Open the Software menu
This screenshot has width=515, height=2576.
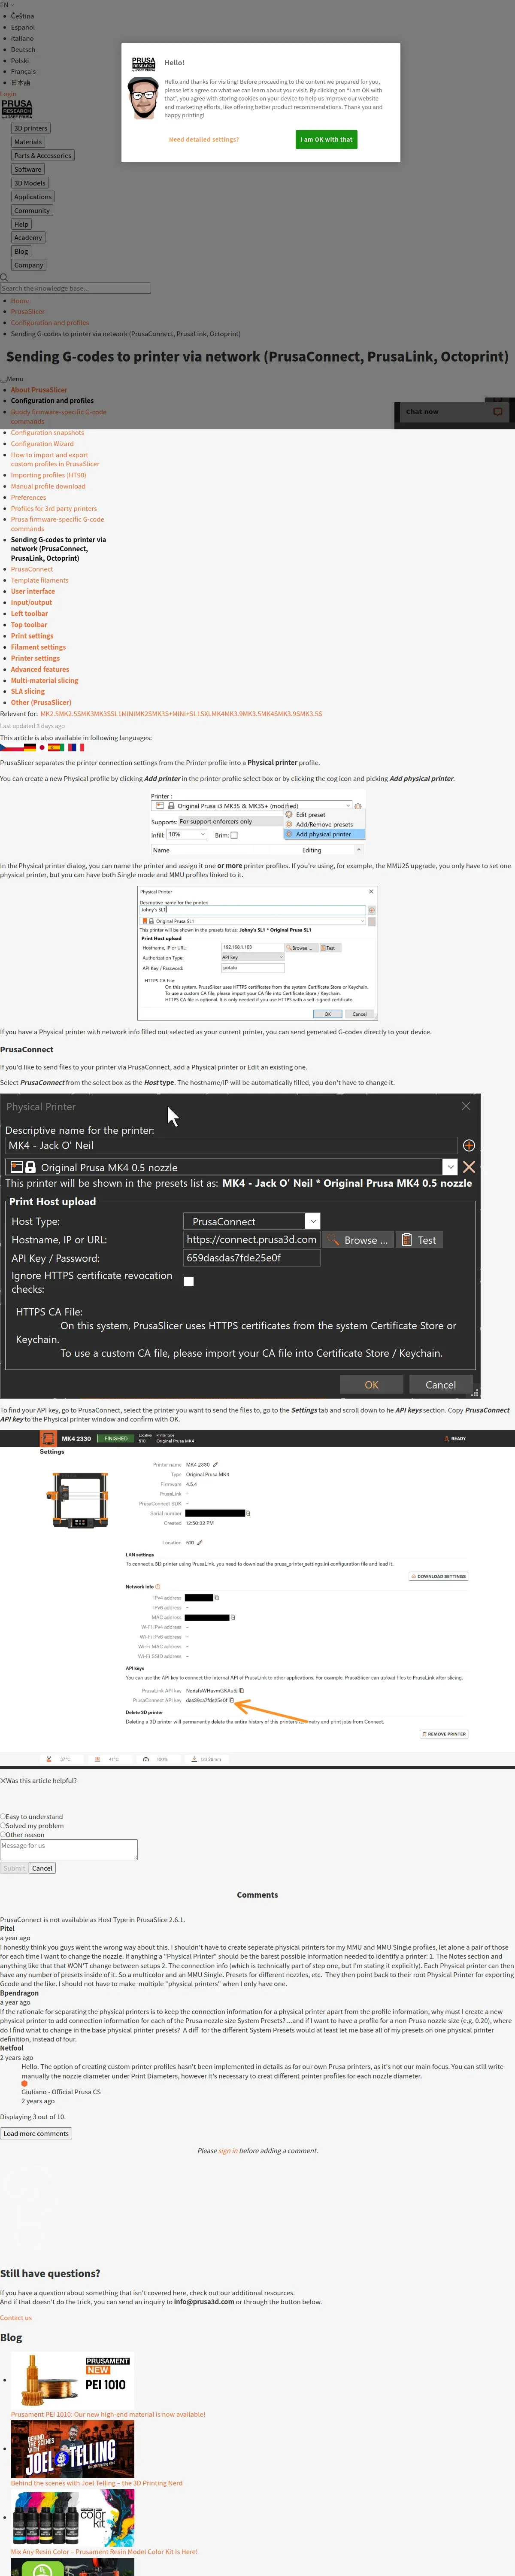(x=28, y=169)
